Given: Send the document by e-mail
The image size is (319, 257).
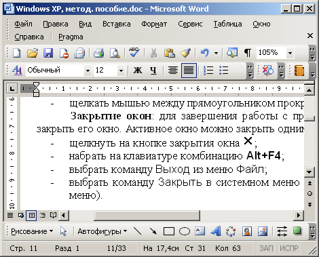Looking at the screenshot, I should [79, 53].
